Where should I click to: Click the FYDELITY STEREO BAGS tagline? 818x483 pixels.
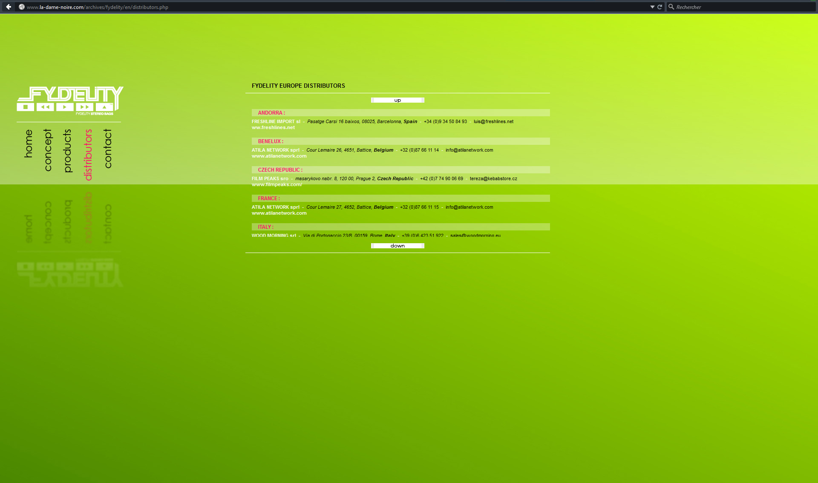tap(95, 114)
